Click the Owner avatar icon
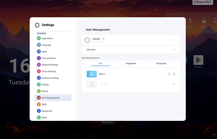This screenshot has width=217, height=139. (x=87, y=40)
